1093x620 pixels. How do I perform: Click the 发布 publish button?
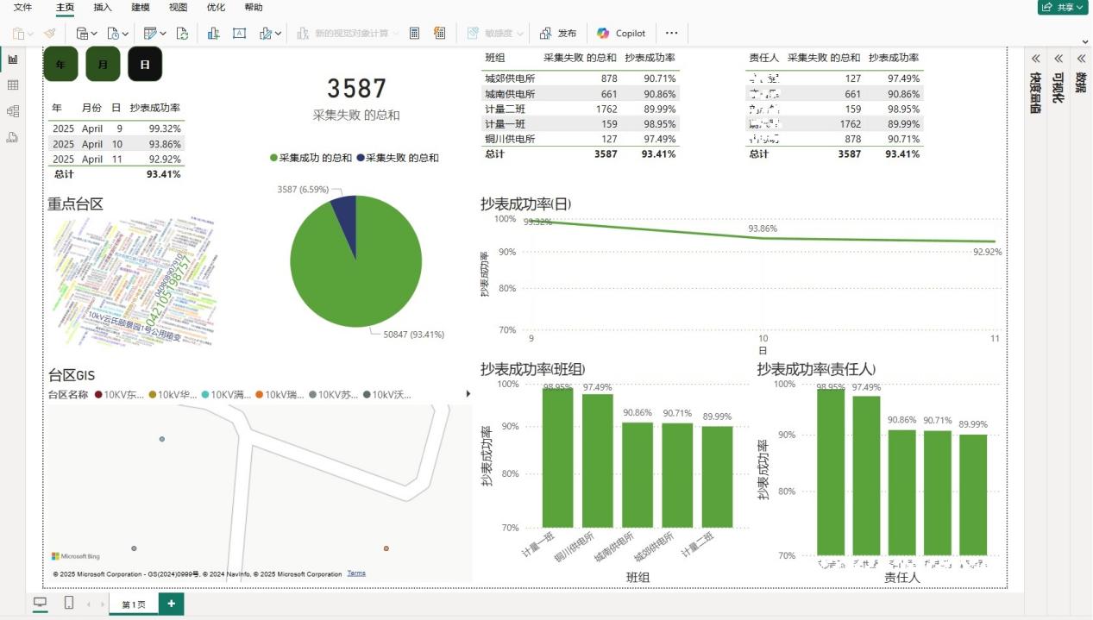(x=558, y=33)
